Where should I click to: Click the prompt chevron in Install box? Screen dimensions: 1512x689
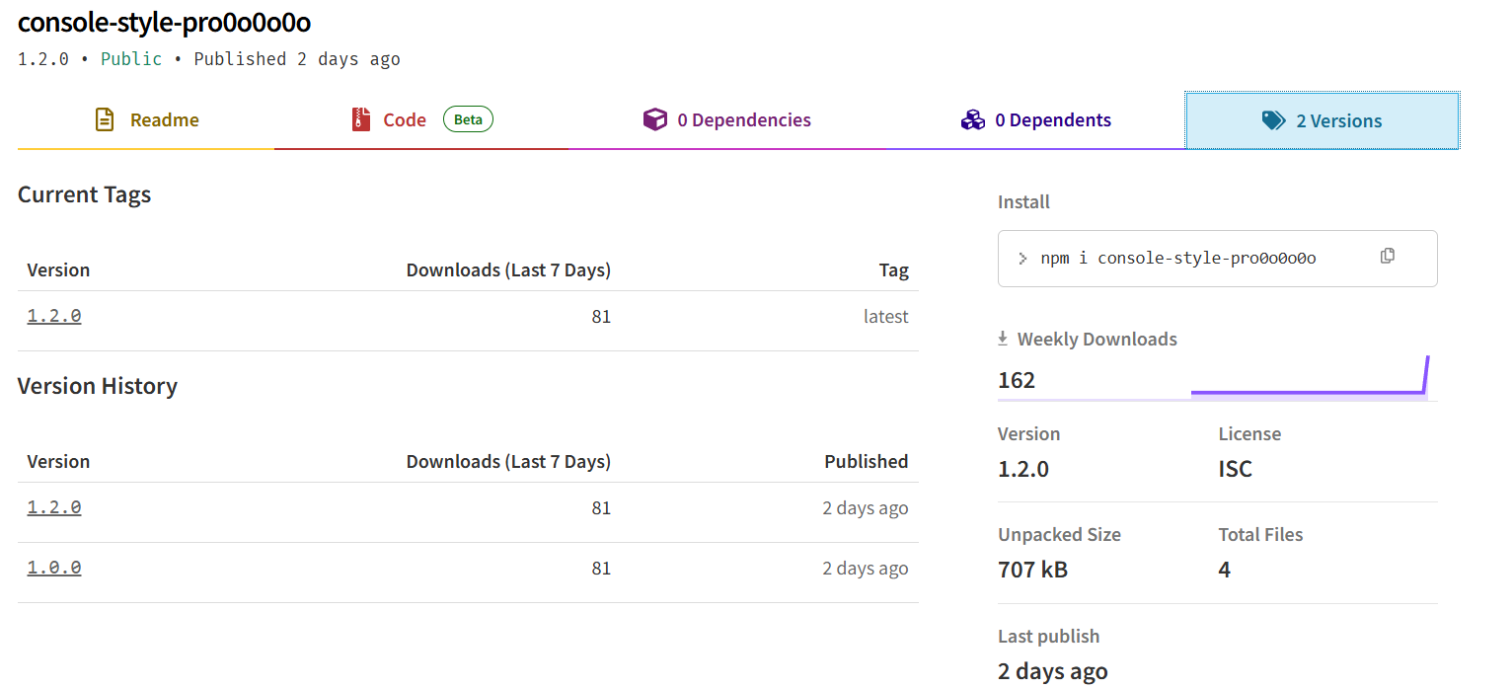(1022, 259)
